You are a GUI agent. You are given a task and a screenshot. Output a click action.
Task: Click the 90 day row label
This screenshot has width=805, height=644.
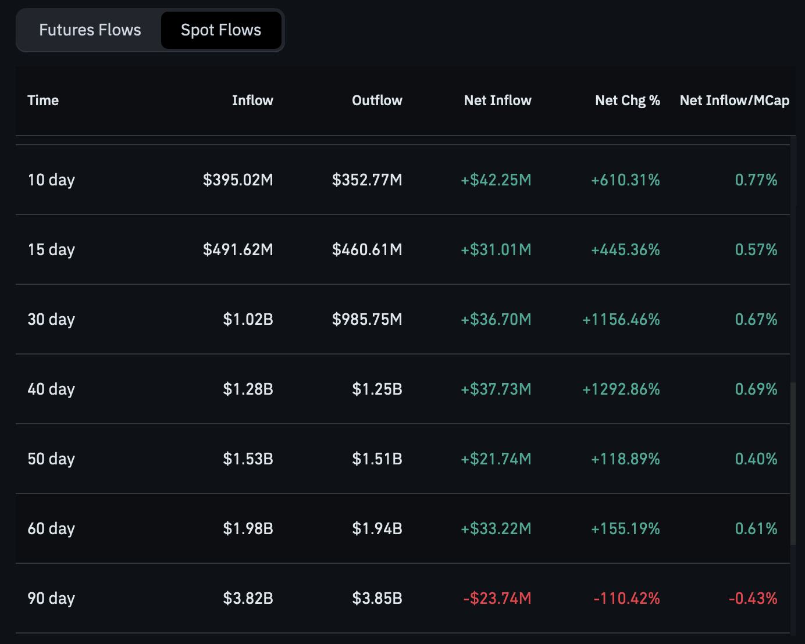(51, 599)
